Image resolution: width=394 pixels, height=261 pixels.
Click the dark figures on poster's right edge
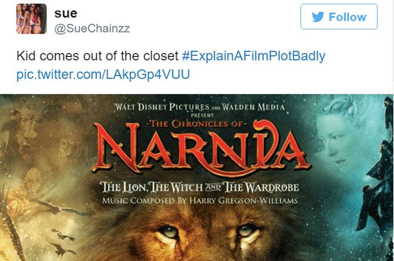(377, 176)
